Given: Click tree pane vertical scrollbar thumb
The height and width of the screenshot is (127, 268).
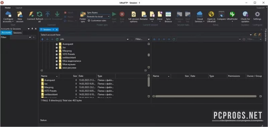Looking at the screenshot, I should 149,55.
